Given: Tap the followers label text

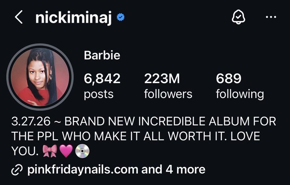Looking at the screenshot, I should (168, 94).
